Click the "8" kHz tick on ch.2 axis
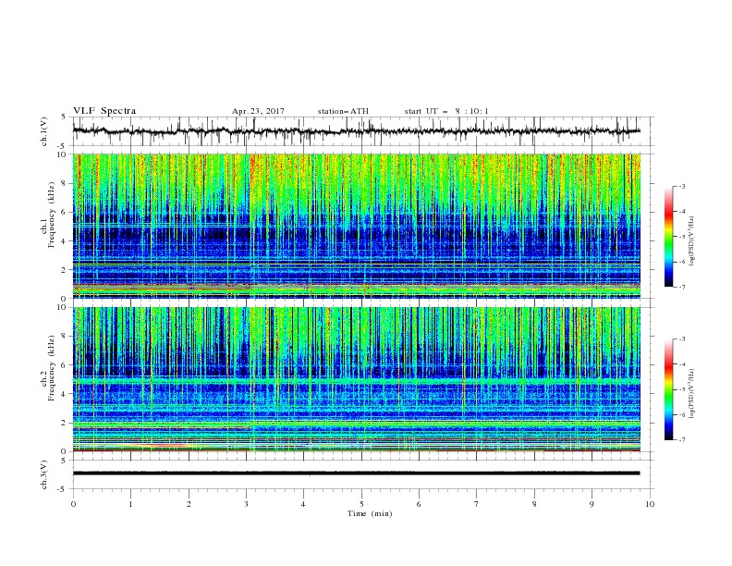 (x=65, y=337)
